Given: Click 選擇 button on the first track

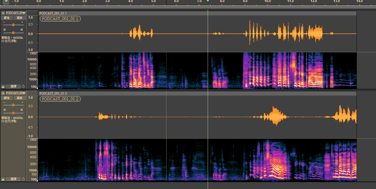Looking at the screenshot, I should pos(13,86).
